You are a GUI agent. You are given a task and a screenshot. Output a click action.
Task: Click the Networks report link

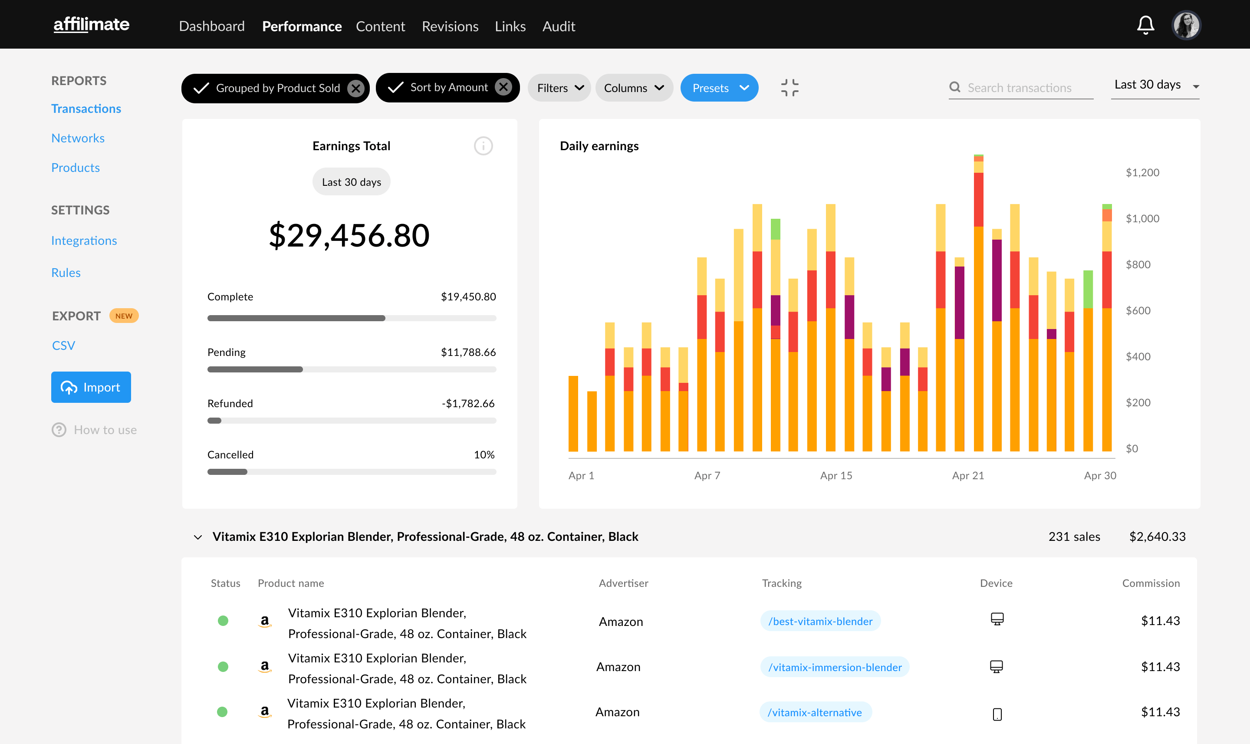(x=77, y=137)
